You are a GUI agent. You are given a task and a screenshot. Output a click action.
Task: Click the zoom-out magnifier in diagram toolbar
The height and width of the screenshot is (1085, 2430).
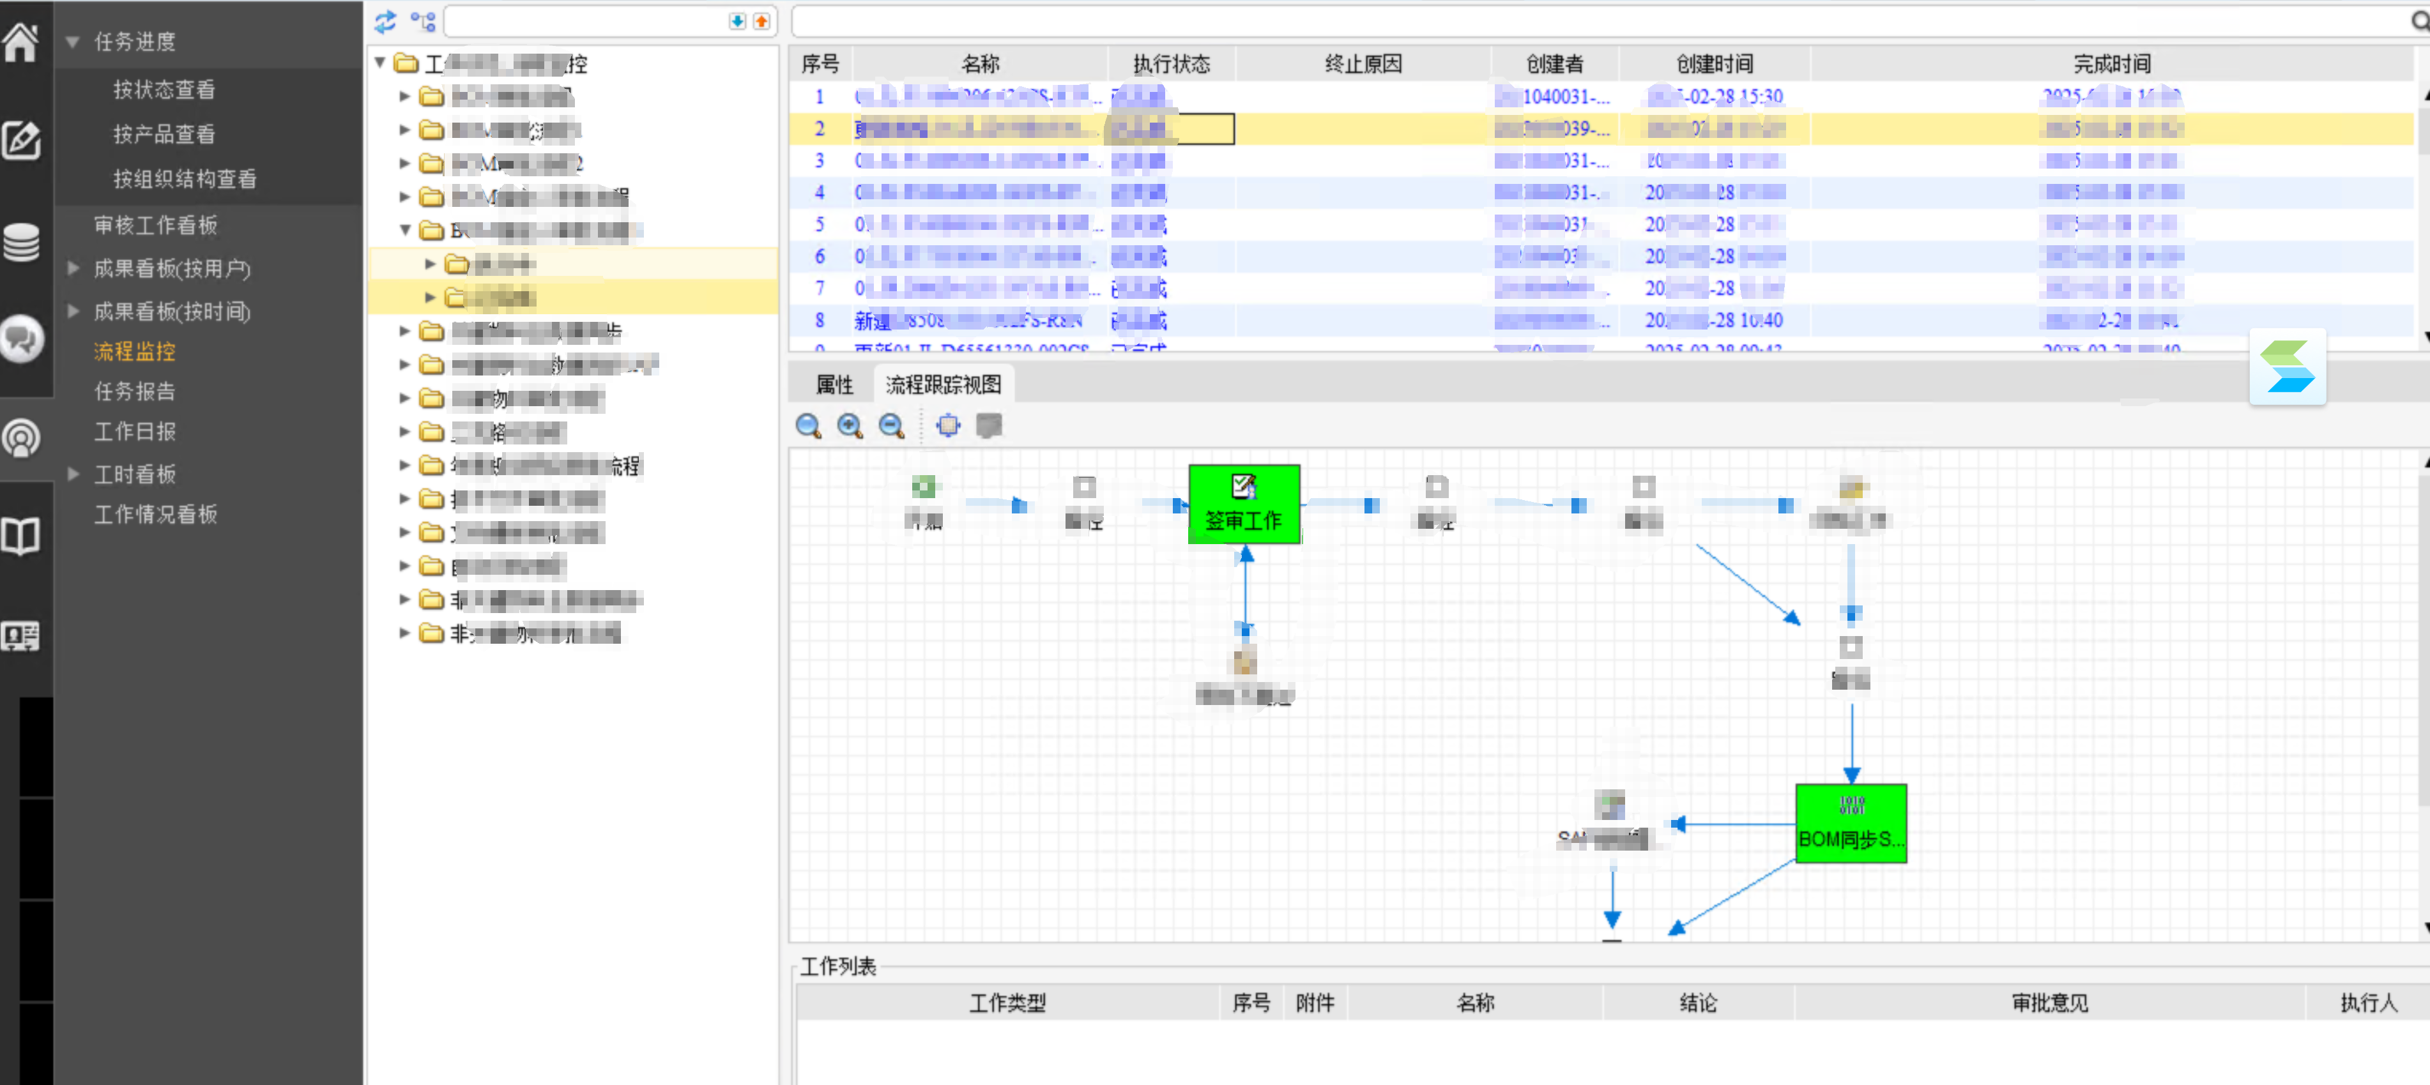click(891, 426)
